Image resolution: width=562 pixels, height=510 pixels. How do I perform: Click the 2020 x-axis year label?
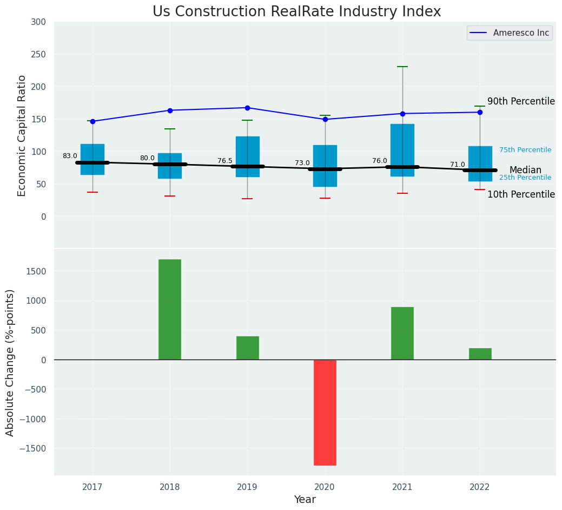(x=325, y=487)
